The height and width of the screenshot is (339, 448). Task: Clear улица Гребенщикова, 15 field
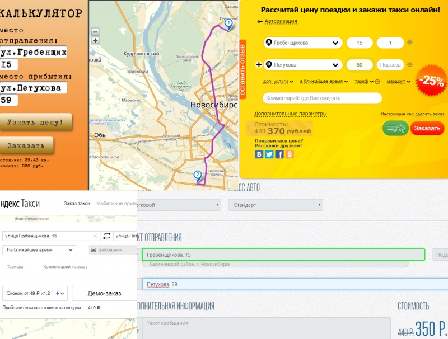pos(95,236)
